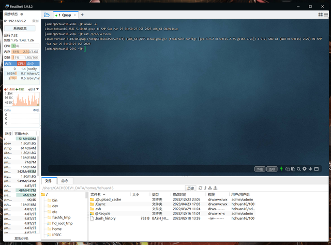Switch to the 命令 tab
This screenshot has height=245, width=331.
(65, 181)
